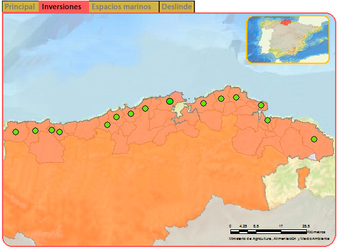
Task: Click the second green marker from the west
Action: (35, 131)
